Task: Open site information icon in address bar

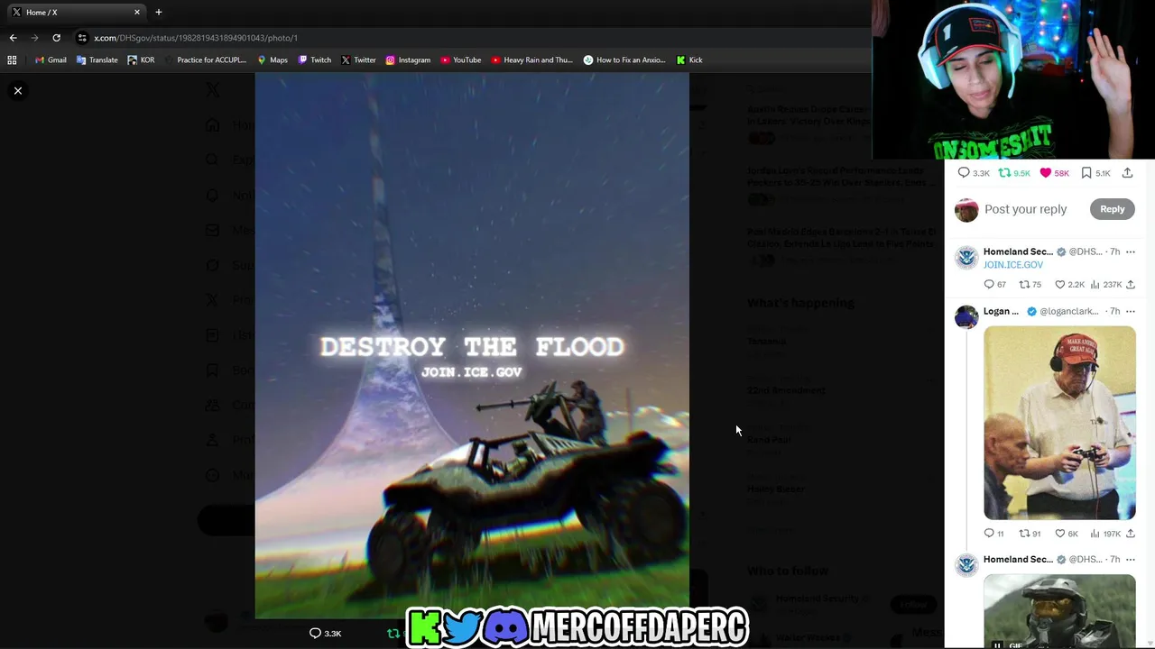Action: 82,38
